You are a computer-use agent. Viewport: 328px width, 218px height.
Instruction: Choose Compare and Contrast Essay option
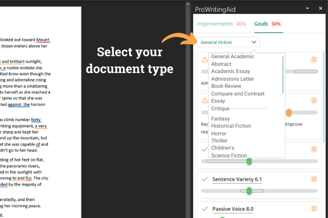pyautogui.click(x=238, y=97)
